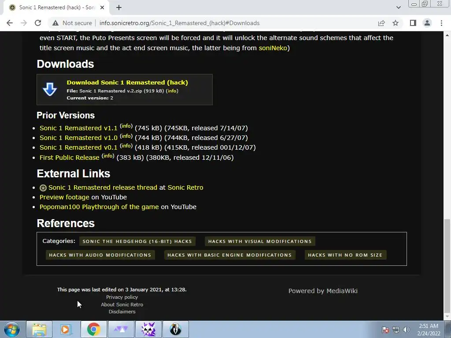Click info superscript next to v1.1

[x=126, y=126]
